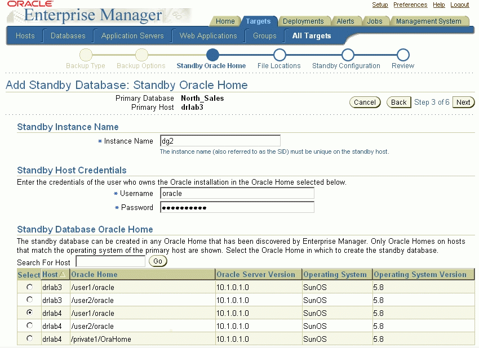Focus the Instance Name text field
The width and height of the screenshot is (479, 348).
220,141
